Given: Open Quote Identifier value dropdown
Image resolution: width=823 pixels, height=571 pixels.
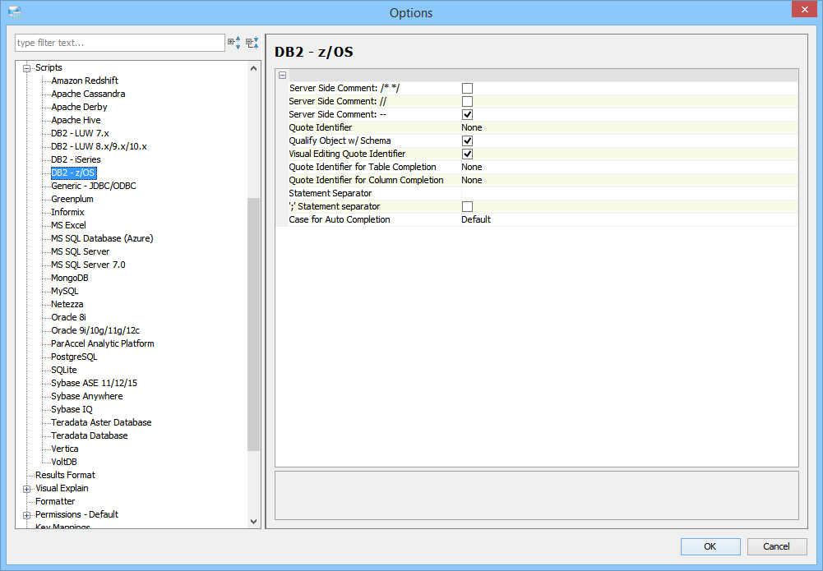Looking at the screenshot, I should tap(629, 127).
